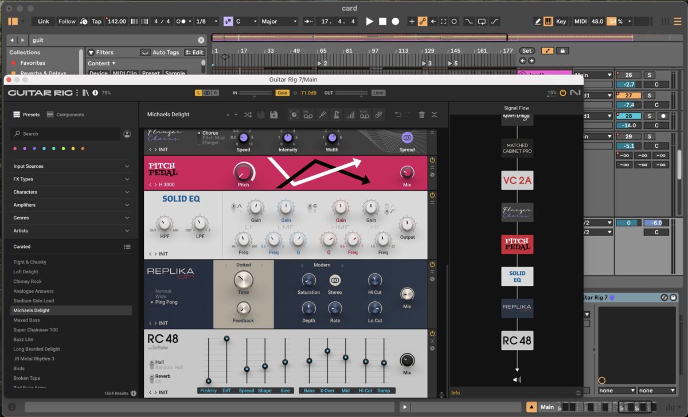
Task: Click the Tap tempo button
Action: click(96, 21)
